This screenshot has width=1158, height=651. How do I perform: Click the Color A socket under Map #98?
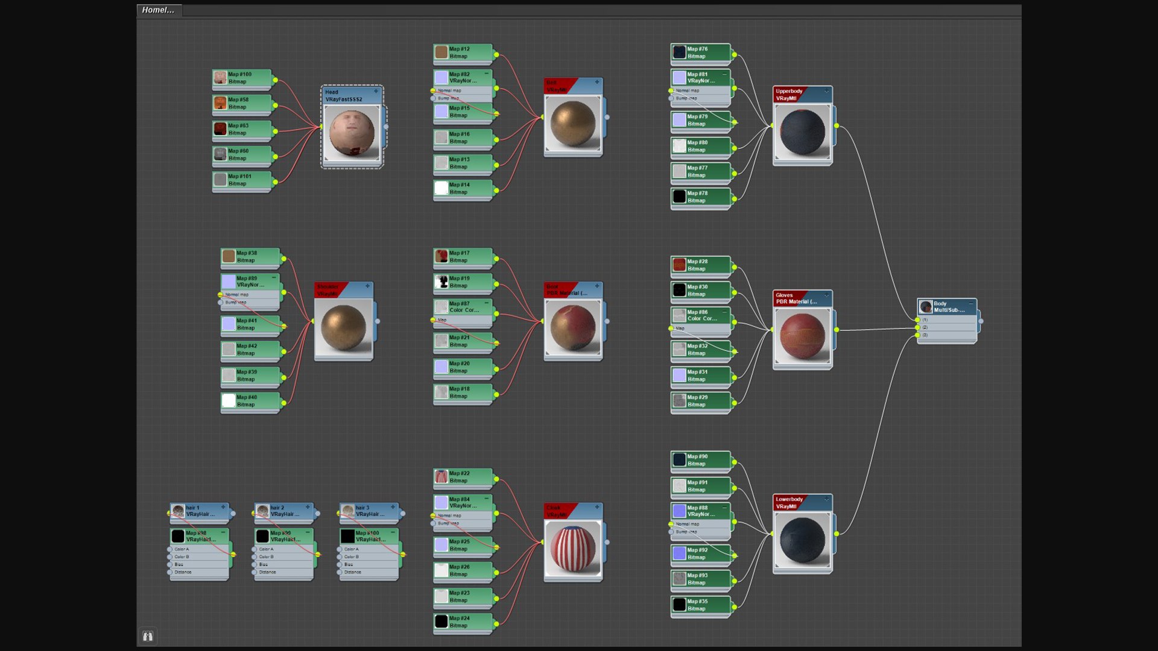[170, 549]
